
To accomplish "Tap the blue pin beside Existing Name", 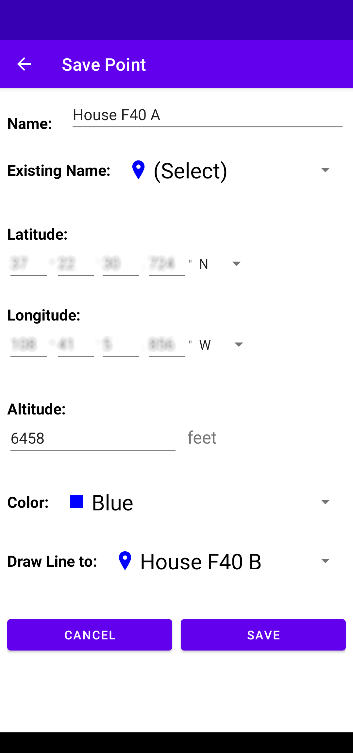I will click(138, 170).
